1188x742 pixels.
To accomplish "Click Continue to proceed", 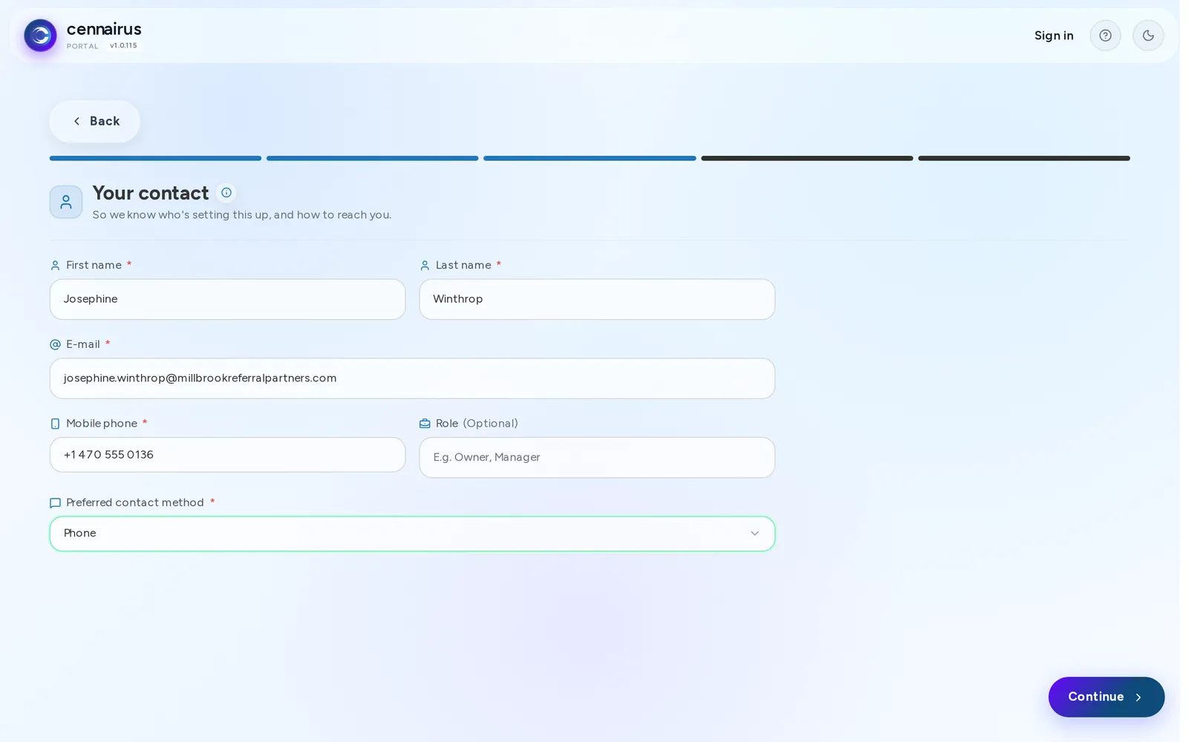I will 1106,697.
